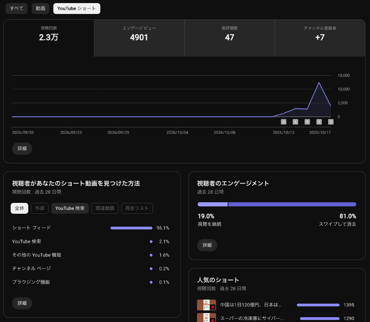Open the チャンネル登録者 +7 metric card
370x322 pixels.
[320, 38]
